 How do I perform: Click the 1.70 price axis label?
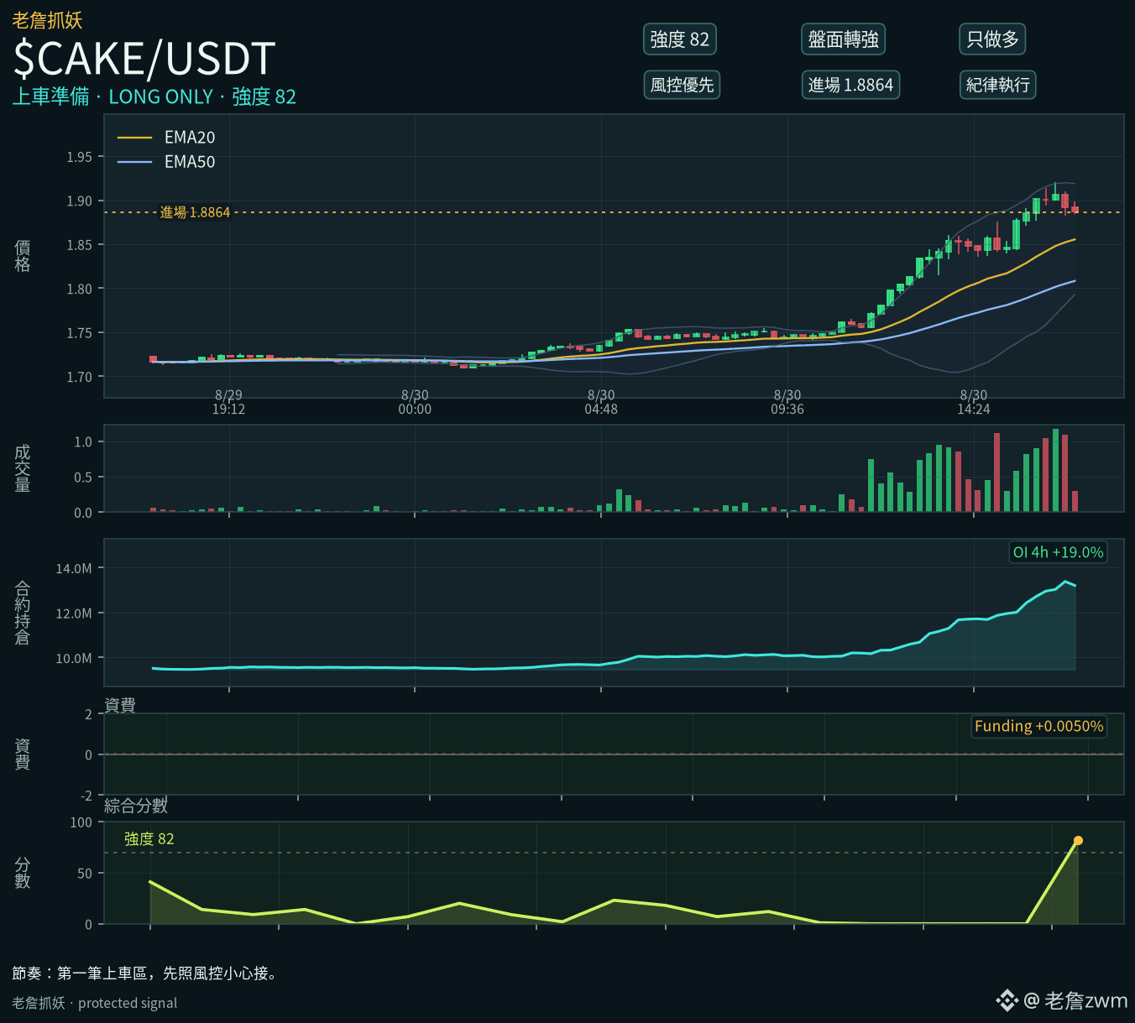[x=80, y=377]
